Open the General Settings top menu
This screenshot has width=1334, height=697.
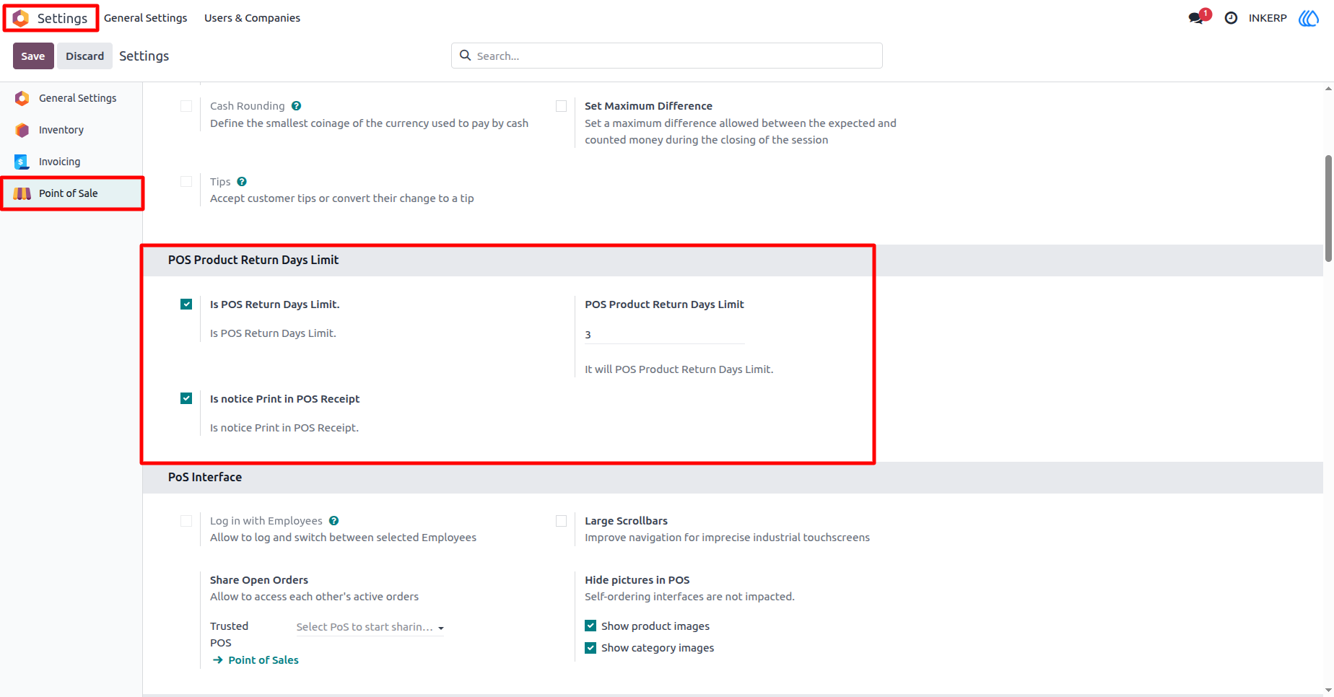[x=145, y=18]
